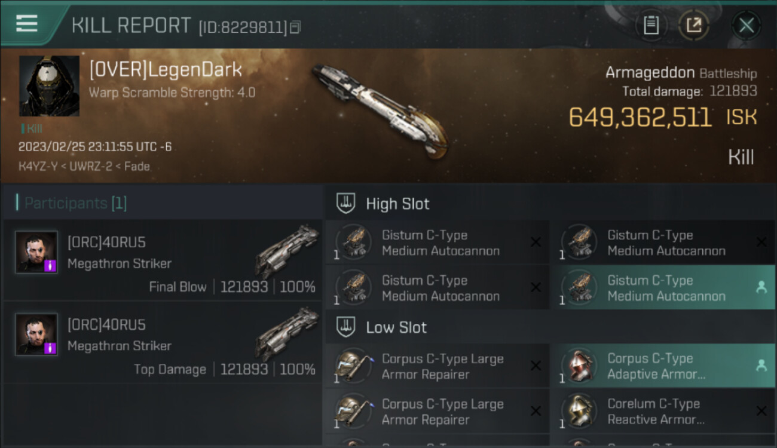View LegenDark pilot portrait

click(x=49, y=86)
